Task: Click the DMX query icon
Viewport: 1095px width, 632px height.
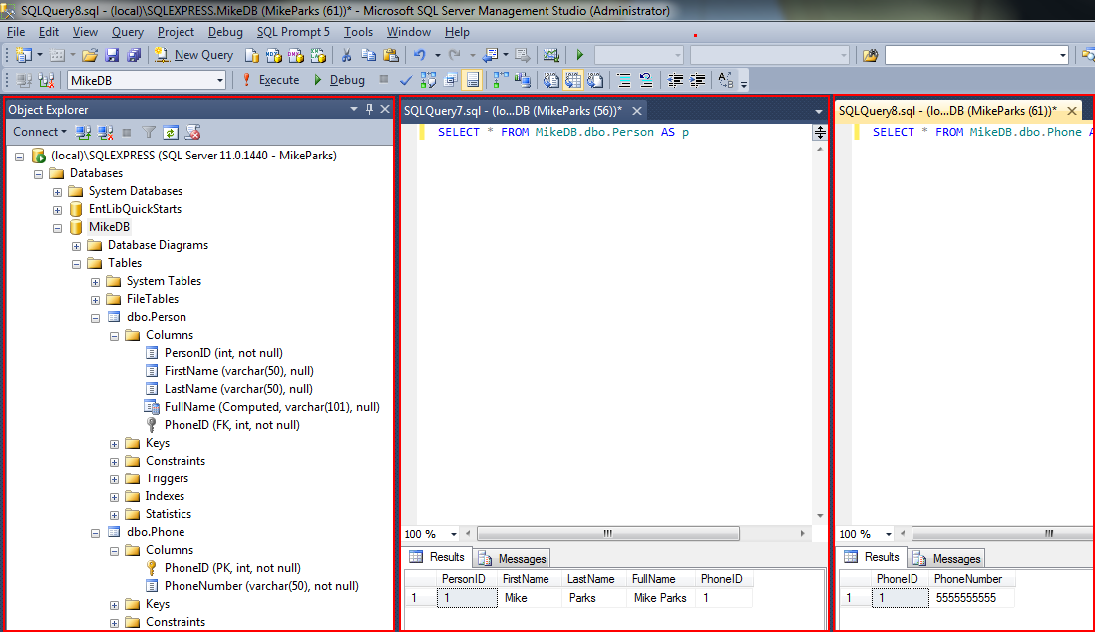Action: 296,55
